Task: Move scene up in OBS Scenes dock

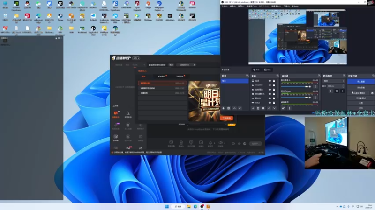Action: [234, 108]
